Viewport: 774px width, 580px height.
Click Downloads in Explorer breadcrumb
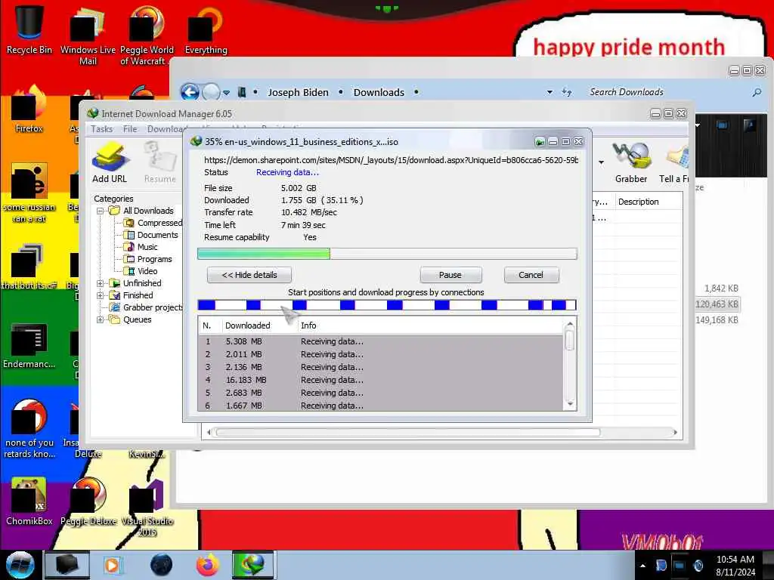click(x=379, y=92)
